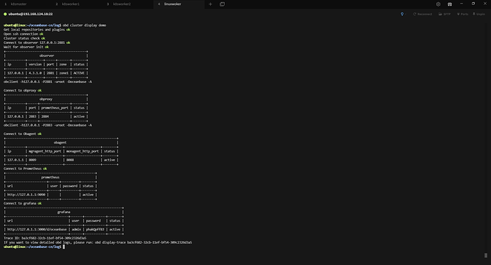Viewport: 491px width, 265px height.
Task: Click the terminal vertical scrollbar thumb
Action: 486,255
